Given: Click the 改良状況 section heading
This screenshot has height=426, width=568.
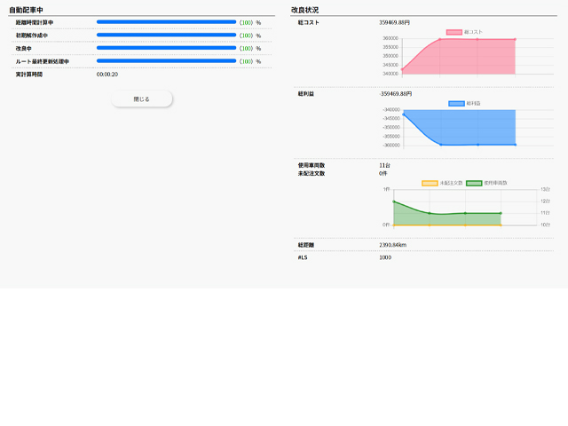Looking at the screenshot, I should click(304, 9).
